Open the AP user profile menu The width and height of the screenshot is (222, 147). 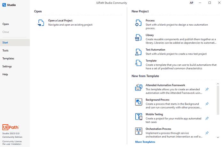pyautogui.click(x=191, y=3)
